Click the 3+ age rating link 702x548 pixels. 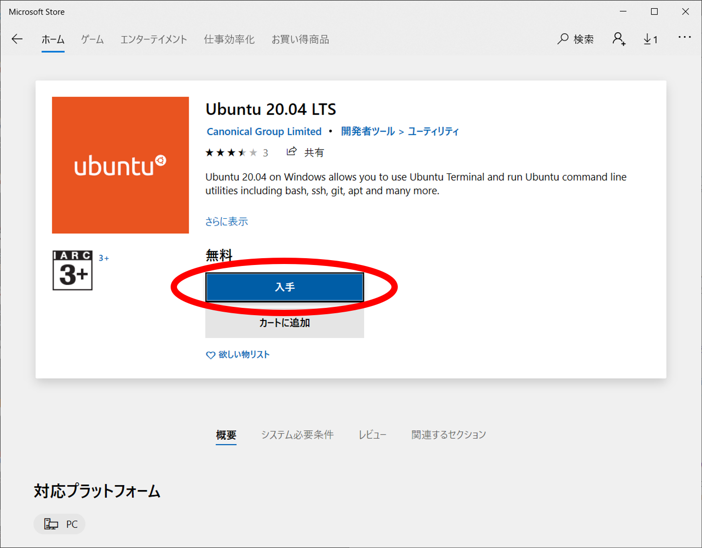pyautogui.click(x=104, y=258)
